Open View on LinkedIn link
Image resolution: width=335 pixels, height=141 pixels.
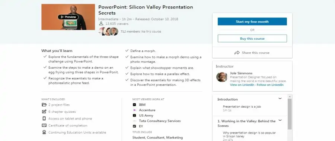coord(242,85)
